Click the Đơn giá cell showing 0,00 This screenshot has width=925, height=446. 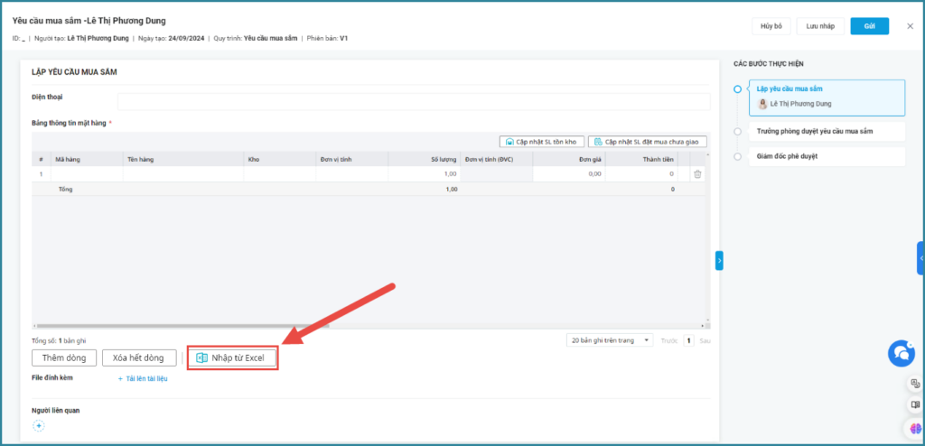[x=569, y=174]
